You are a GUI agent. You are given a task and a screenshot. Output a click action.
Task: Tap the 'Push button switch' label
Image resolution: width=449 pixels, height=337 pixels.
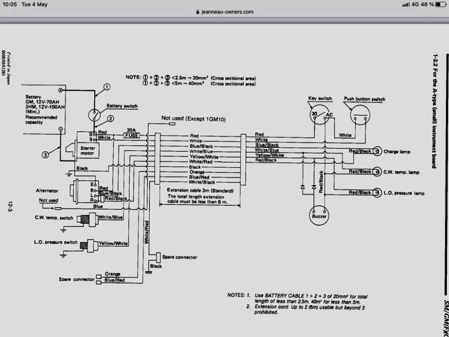click(364, 99)
